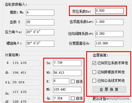132x103 pixels.
Task: Edit the dp pin diameter field
Action: (x=61, y=98)
